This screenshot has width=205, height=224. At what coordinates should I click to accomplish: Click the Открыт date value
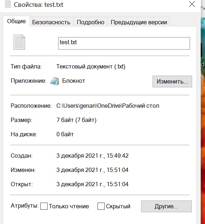coord(92,184)
